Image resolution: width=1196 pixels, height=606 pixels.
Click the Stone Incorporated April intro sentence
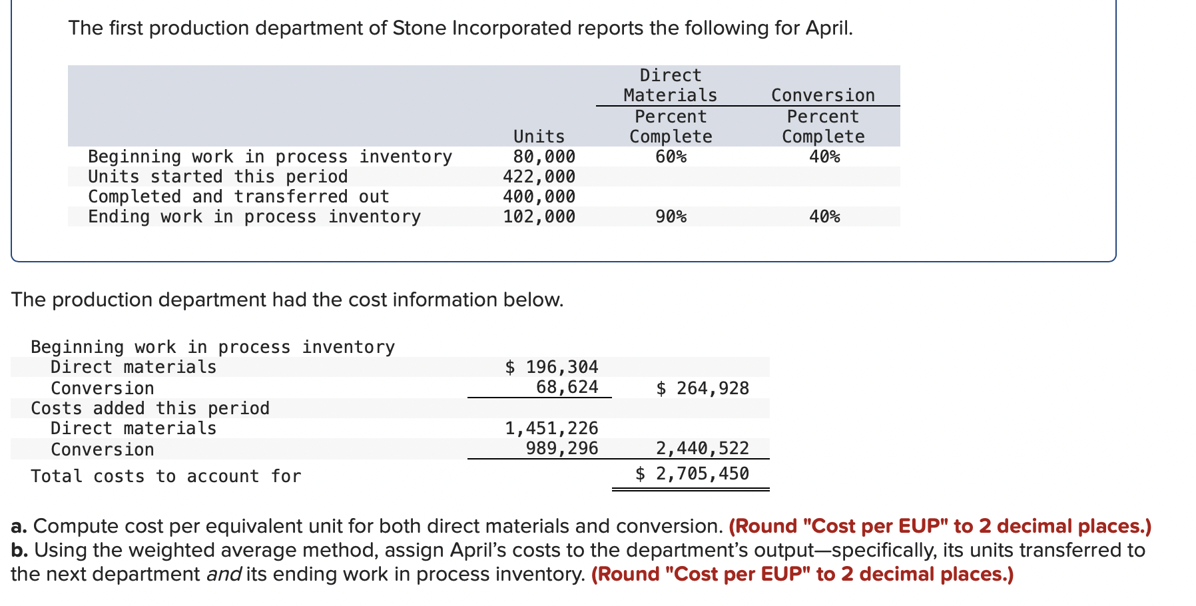[460, 28]
